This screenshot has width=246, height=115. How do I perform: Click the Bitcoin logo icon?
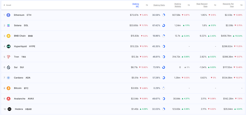coord(8,88)
